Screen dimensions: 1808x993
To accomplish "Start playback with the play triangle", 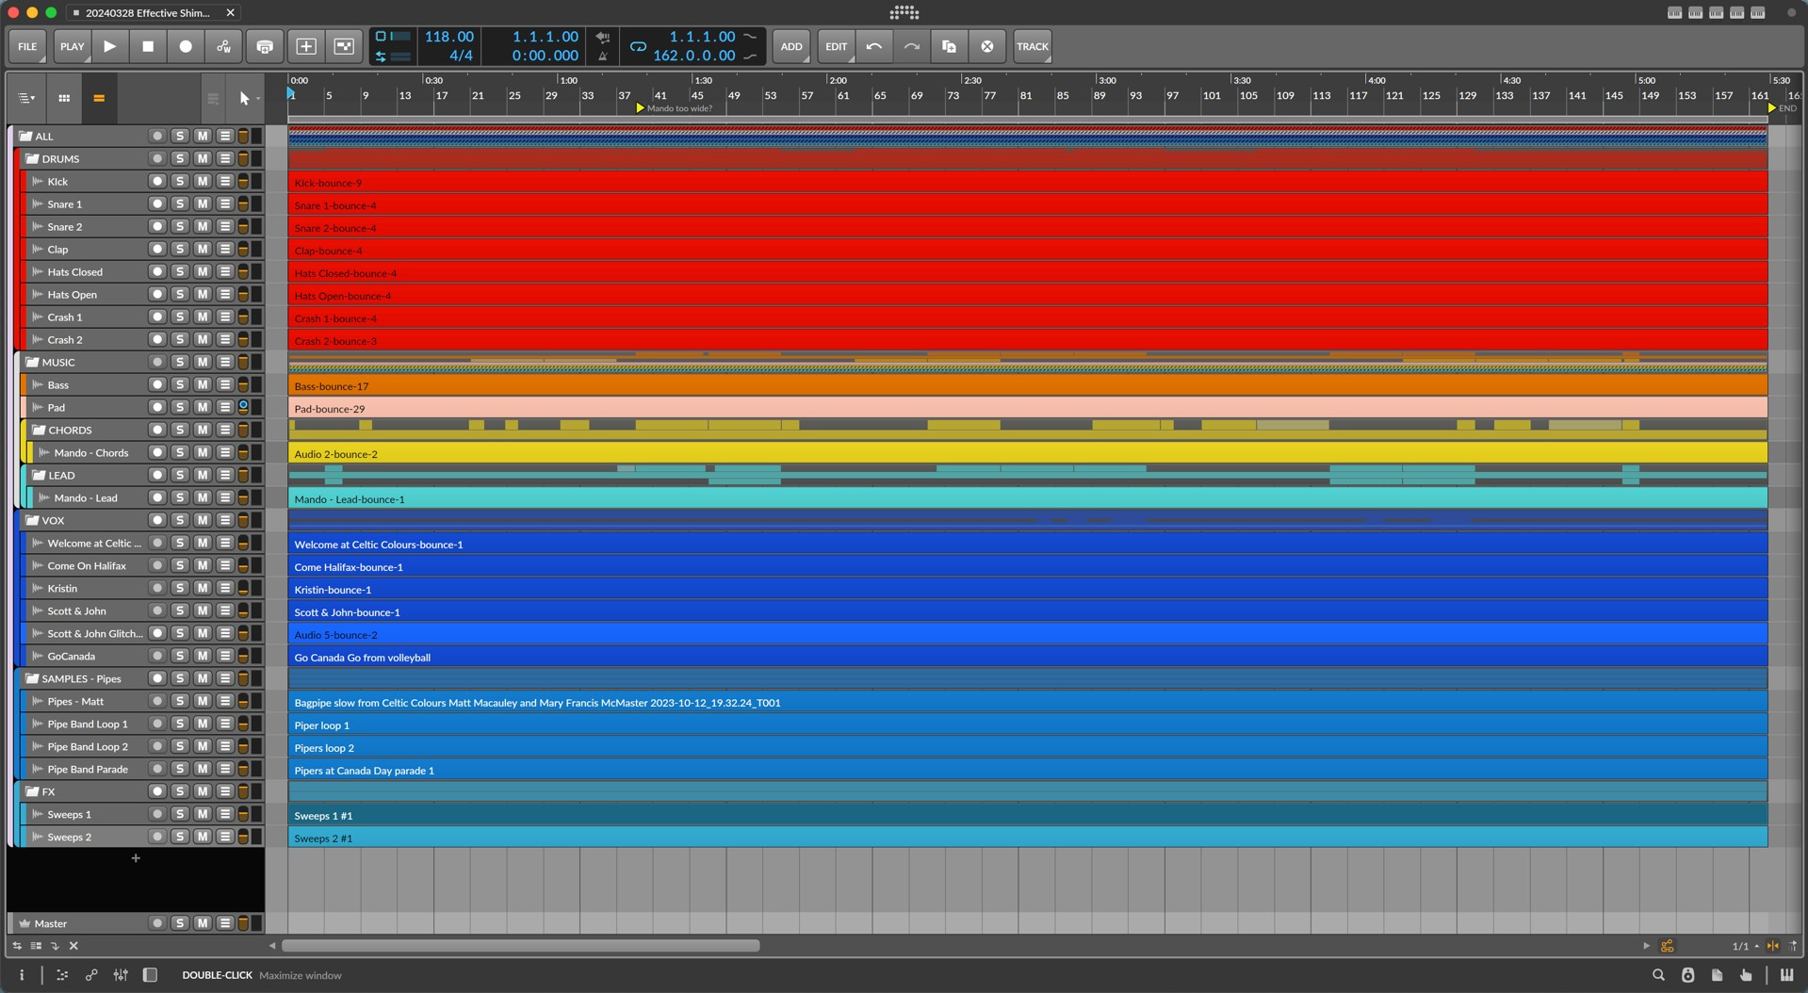I will pos(109,46).
